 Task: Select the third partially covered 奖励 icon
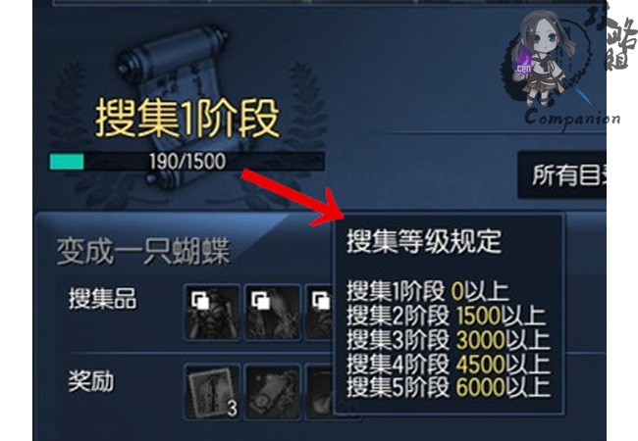320,392
